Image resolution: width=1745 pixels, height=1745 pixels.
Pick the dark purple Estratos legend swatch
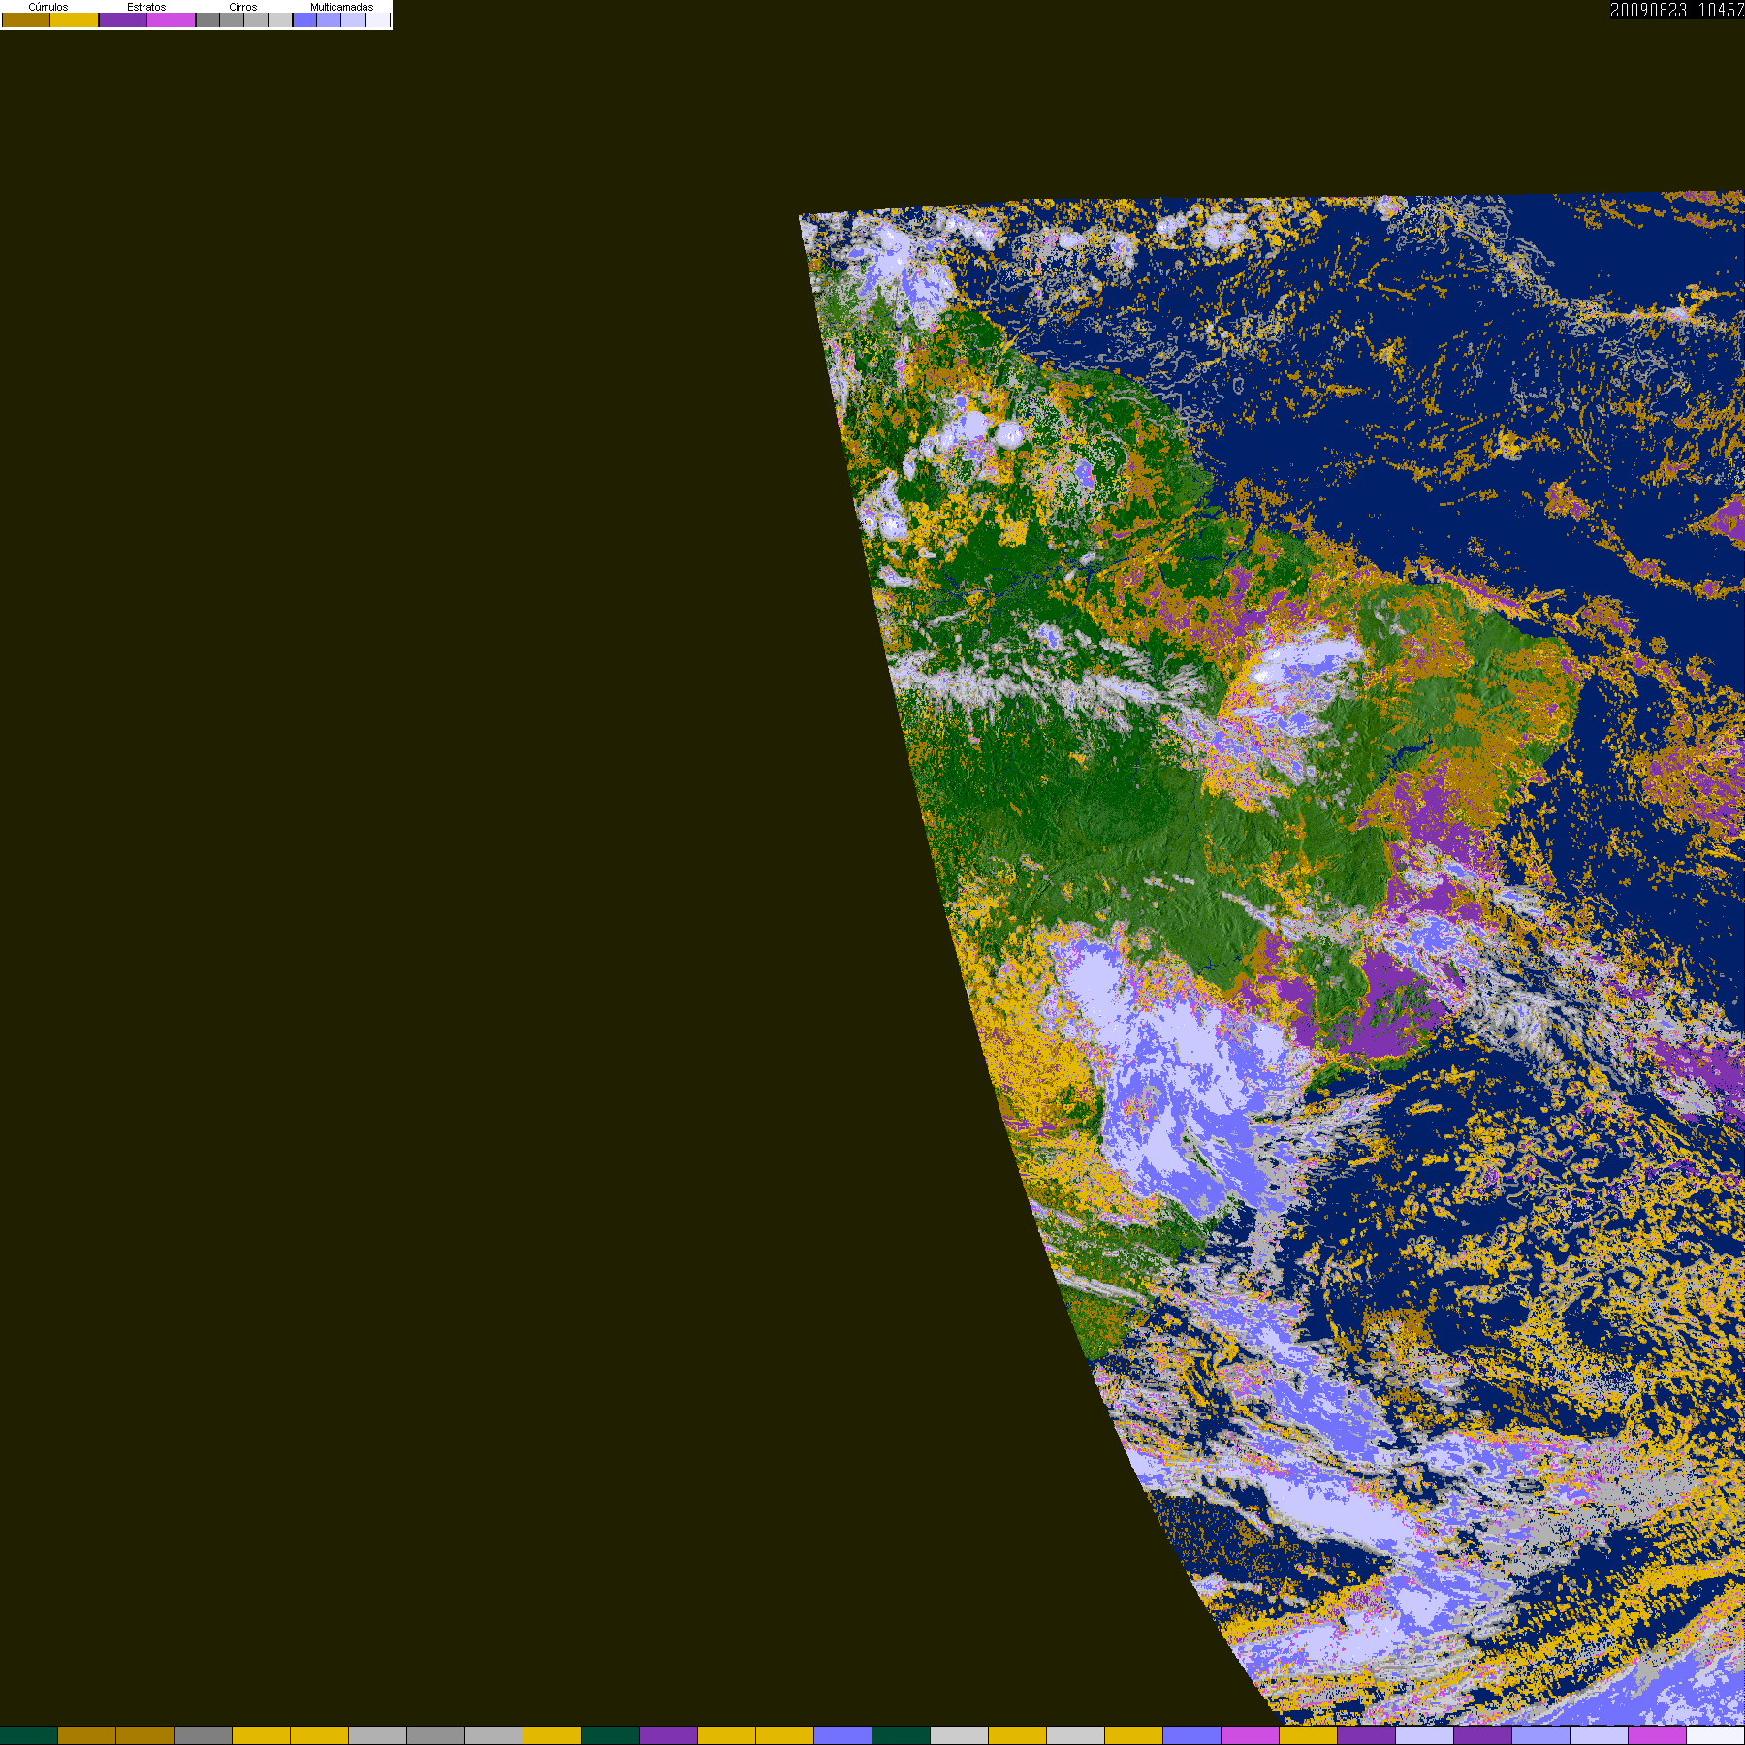(x=123, y=20)
